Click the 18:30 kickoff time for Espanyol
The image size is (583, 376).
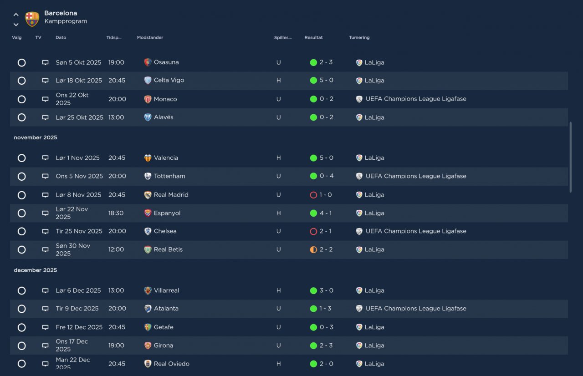116,213
